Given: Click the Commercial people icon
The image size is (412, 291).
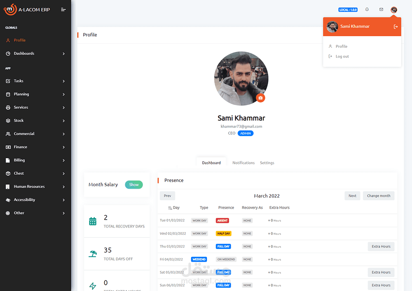Looking at the screenshot, I should click(8, 134).
